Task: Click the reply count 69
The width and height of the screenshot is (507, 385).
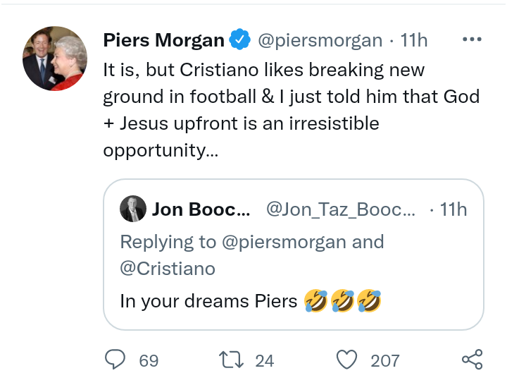Action: 149,361
